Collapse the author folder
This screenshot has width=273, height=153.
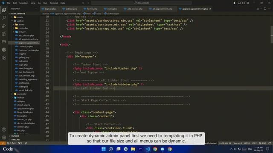pos(20,21)
